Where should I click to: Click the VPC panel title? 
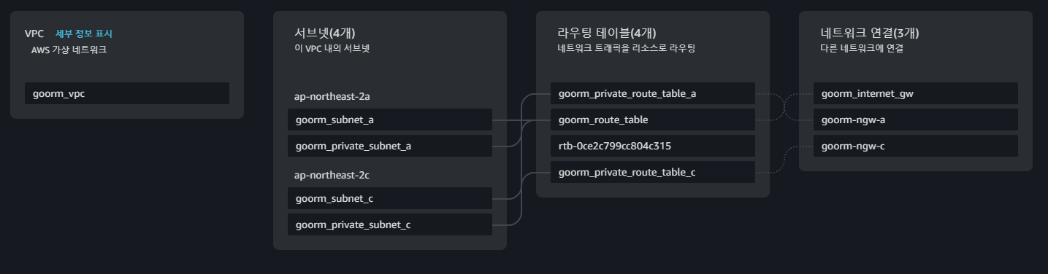click(x=34, y=34)
